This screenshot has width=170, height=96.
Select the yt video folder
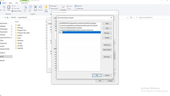pyautogui.click(x=20, y=46)
